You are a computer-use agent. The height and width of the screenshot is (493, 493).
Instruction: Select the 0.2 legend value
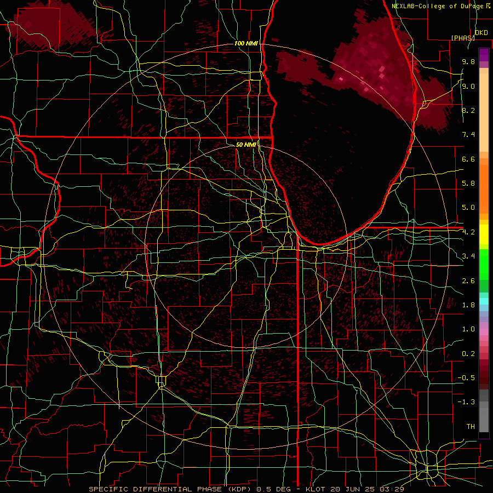point(468,354)
